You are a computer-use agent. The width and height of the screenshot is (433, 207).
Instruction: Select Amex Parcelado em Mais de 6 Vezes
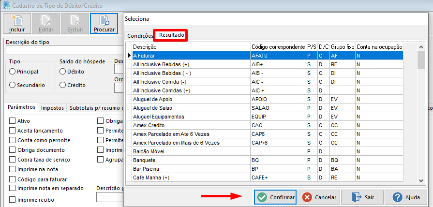(x=268, y=143)
